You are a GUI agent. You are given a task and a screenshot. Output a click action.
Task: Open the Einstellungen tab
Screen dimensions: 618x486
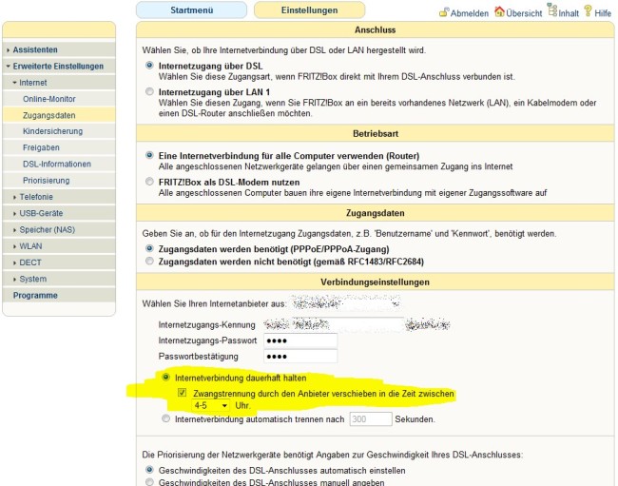tap(310, 10)
